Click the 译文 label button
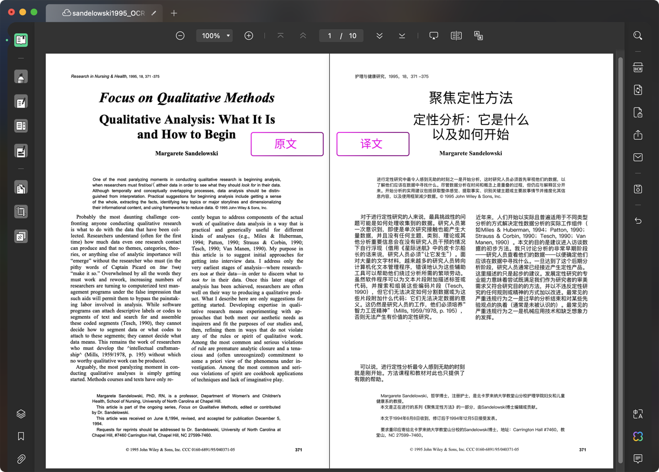This screenshot has width=659, height=472. [372, 144]
